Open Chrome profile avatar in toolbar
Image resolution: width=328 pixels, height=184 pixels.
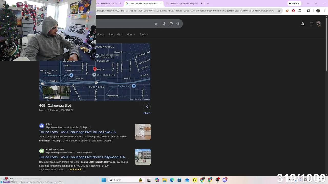coord(318,11)
